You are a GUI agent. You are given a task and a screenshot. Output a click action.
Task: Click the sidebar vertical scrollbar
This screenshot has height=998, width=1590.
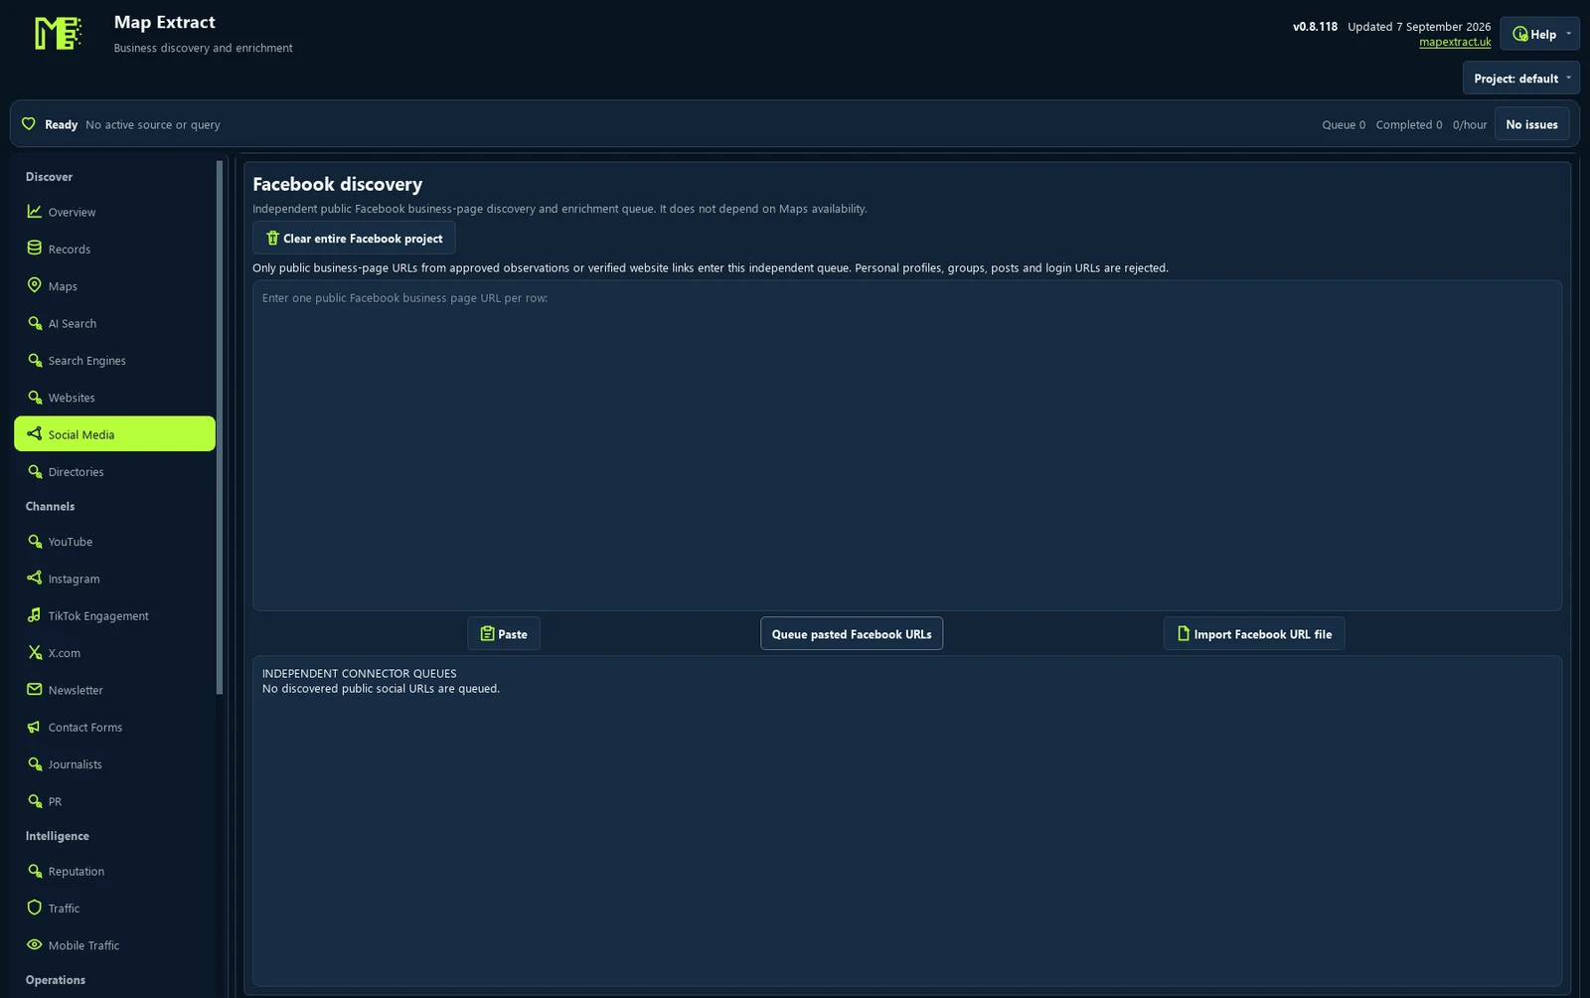pyautogui.click(x=220, y=427)
